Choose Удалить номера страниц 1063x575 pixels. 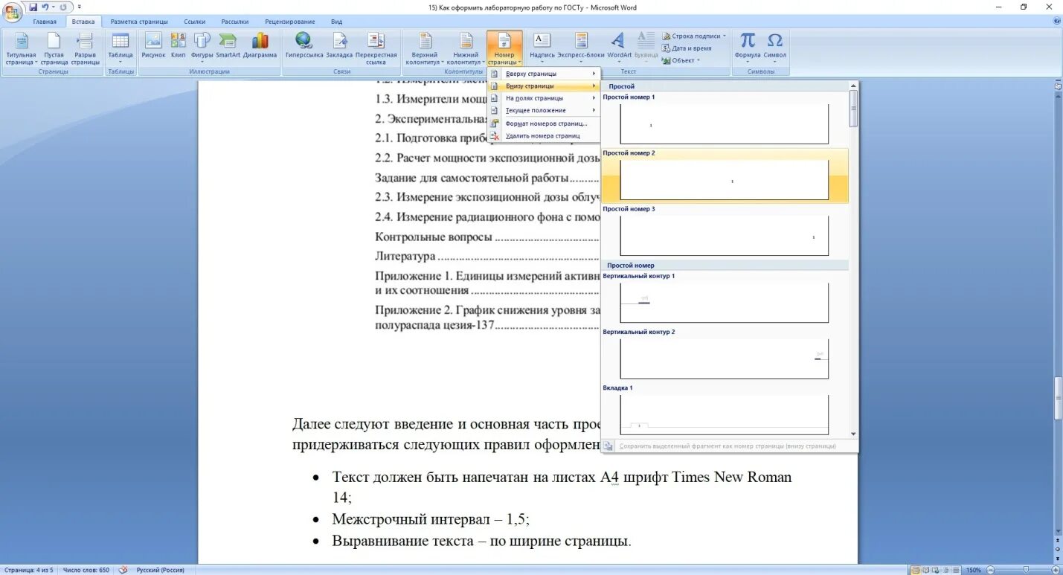(544, 135)
